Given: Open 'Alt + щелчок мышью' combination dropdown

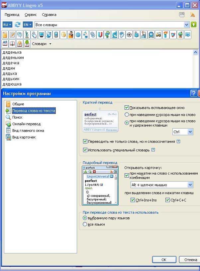Looking at the screenshot, I should 190,185.
